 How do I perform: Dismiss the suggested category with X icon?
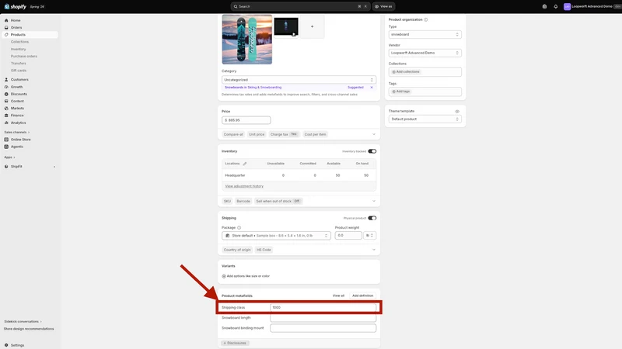(x=372, y=88)
